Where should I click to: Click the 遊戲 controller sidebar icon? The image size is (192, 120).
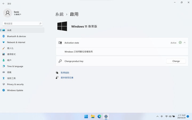click(x=3, y=72)
